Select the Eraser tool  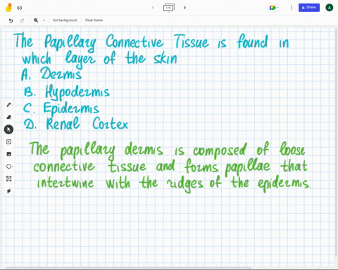coord(9,117)
